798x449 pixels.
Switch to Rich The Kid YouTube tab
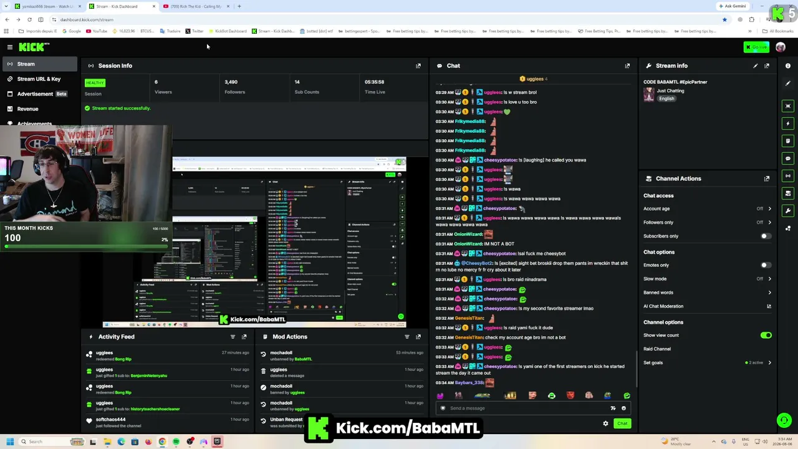(x=196, y=6)
